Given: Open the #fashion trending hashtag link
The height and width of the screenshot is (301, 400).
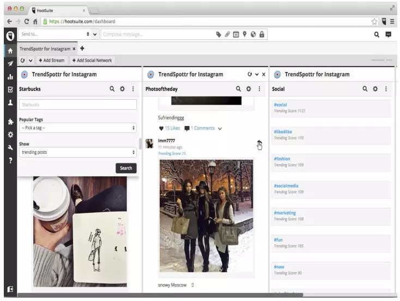Looking at the screenshot, I should [282, 159].
